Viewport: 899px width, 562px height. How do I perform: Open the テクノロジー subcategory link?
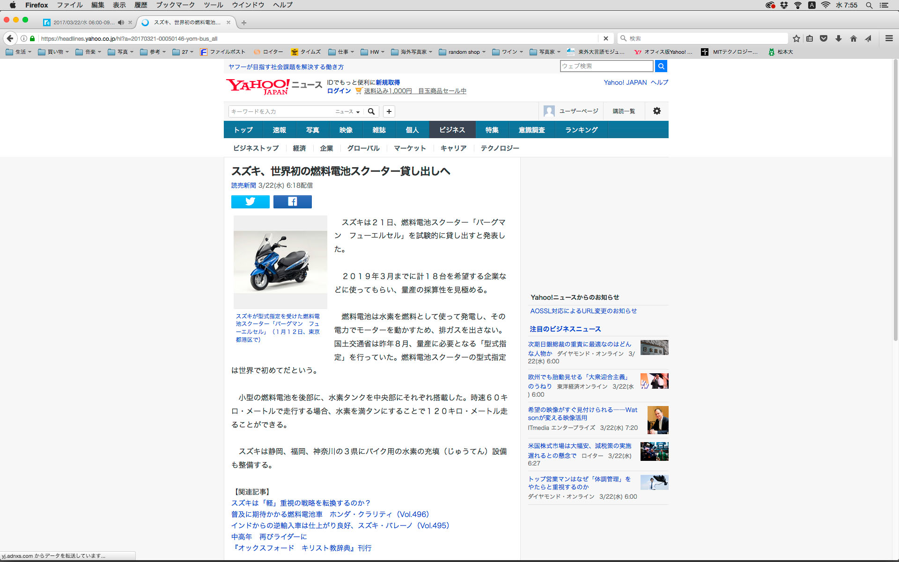[x=500, y=148]
